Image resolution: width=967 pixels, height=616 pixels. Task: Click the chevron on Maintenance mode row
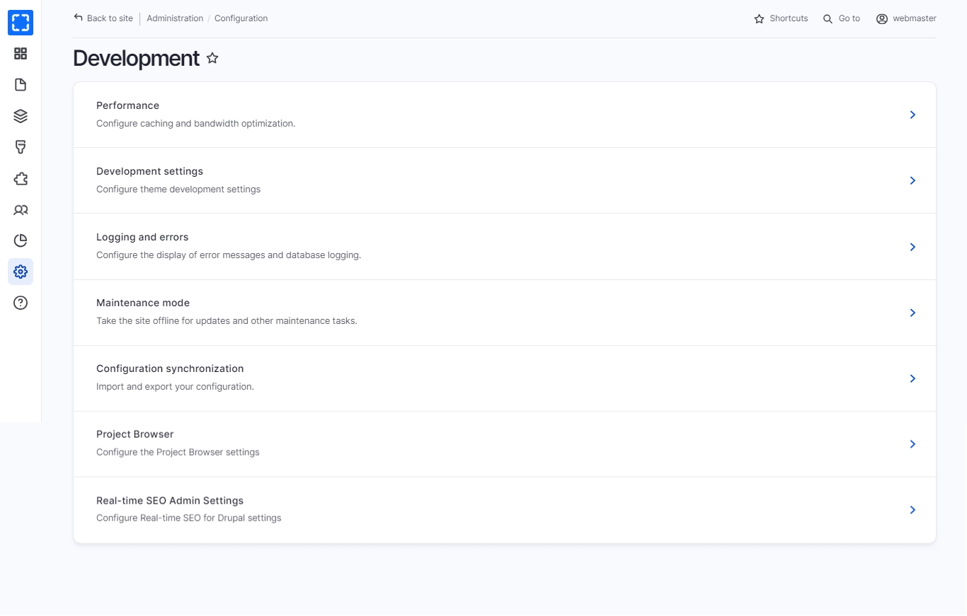coord(912,313)
